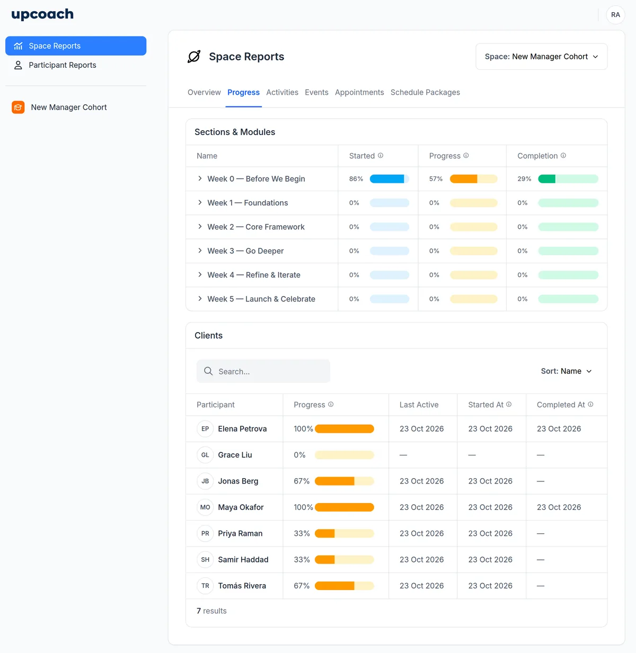Screen dimensions: 636x653
Task: Click the Name column header in Sections table
Action: (x=207, y=156)
